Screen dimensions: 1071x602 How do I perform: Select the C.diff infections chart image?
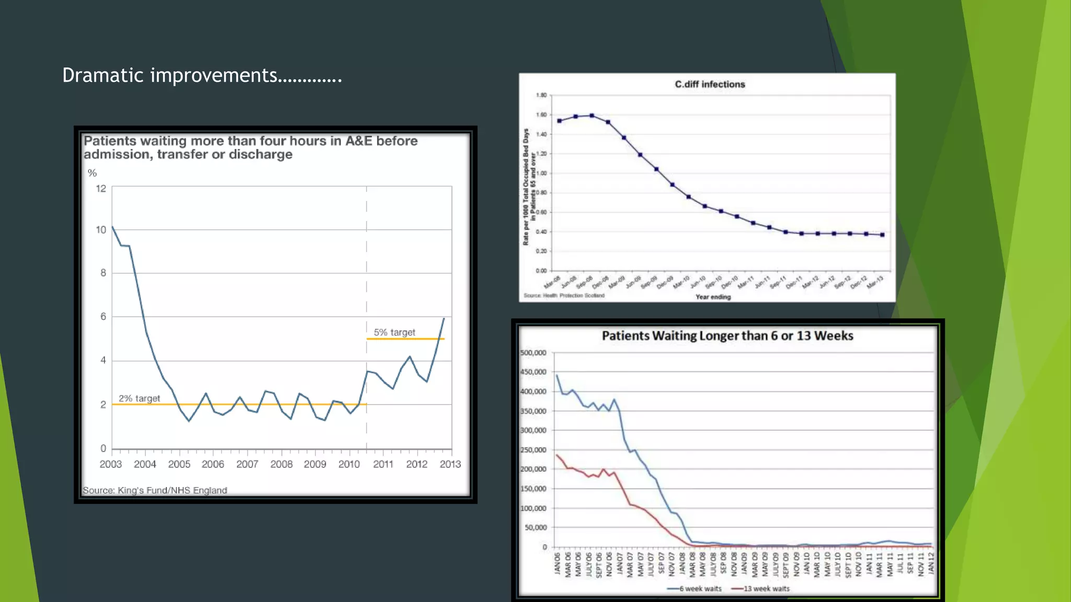(707, 187)
